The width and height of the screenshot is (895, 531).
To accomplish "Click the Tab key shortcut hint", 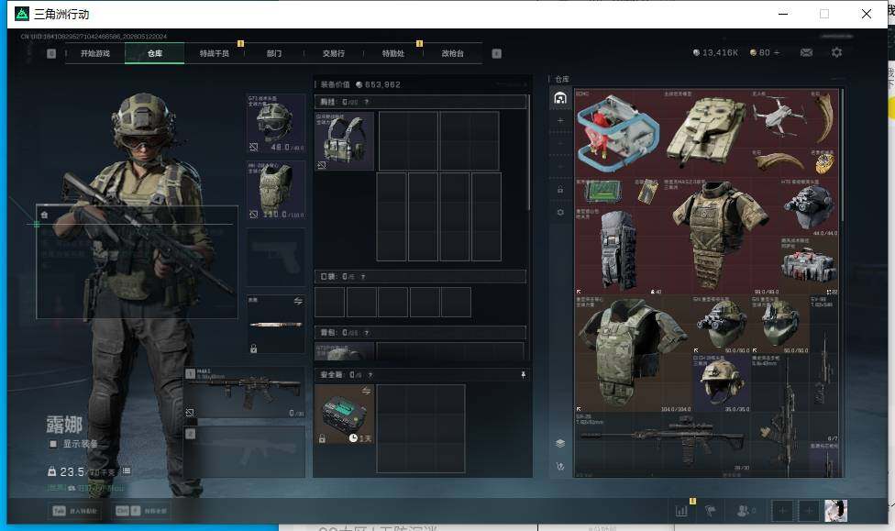I will (75, 511).
